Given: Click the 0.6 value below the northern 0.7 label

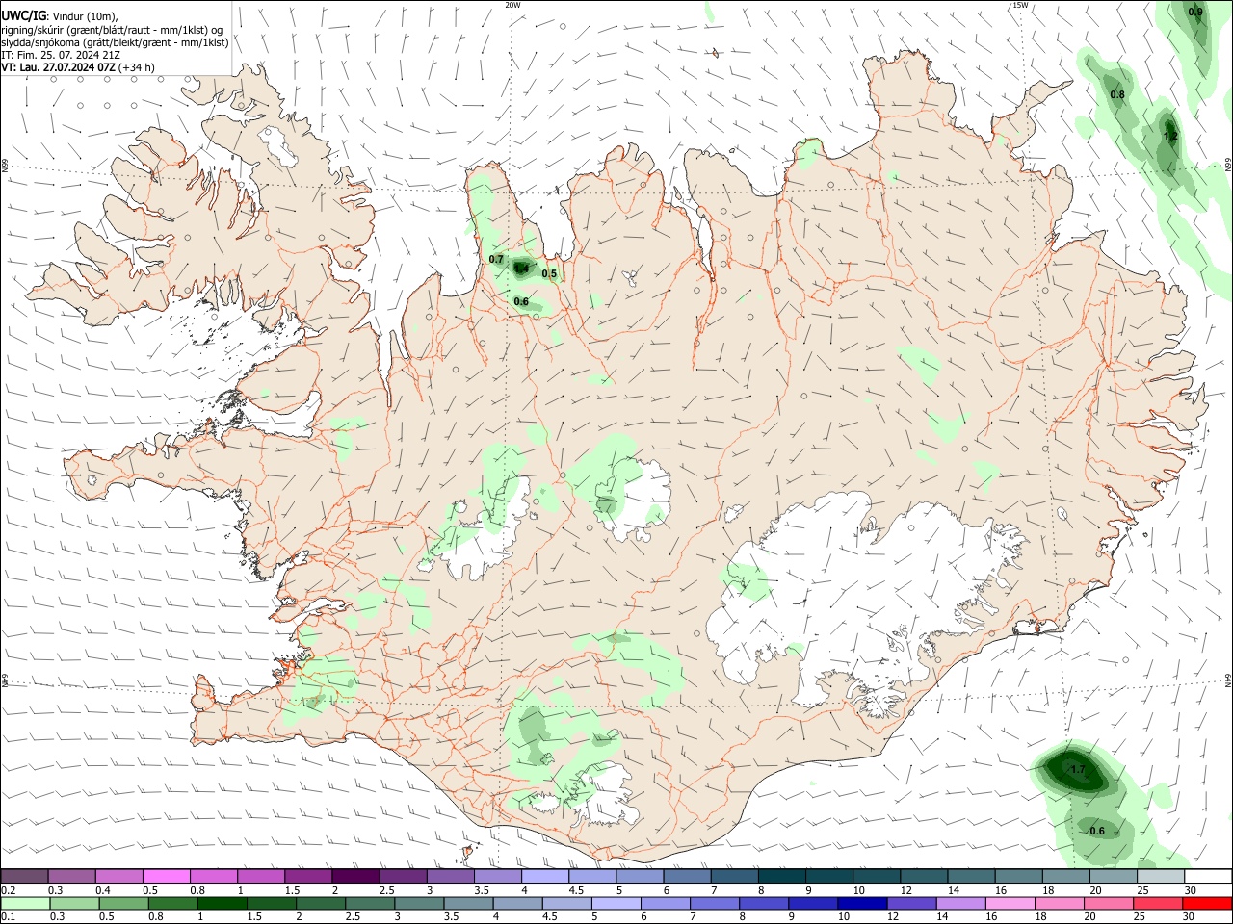Looking at the screenshot, I should [x=521, y=302].
